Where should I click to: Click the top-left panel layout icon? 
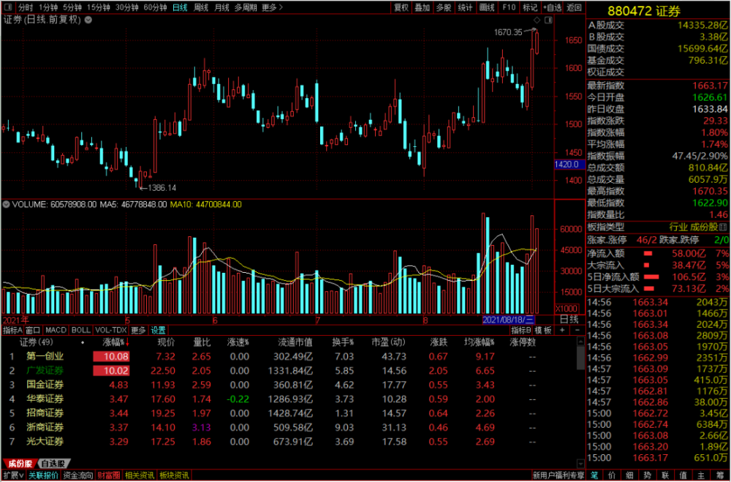click(x=7, y=7)
